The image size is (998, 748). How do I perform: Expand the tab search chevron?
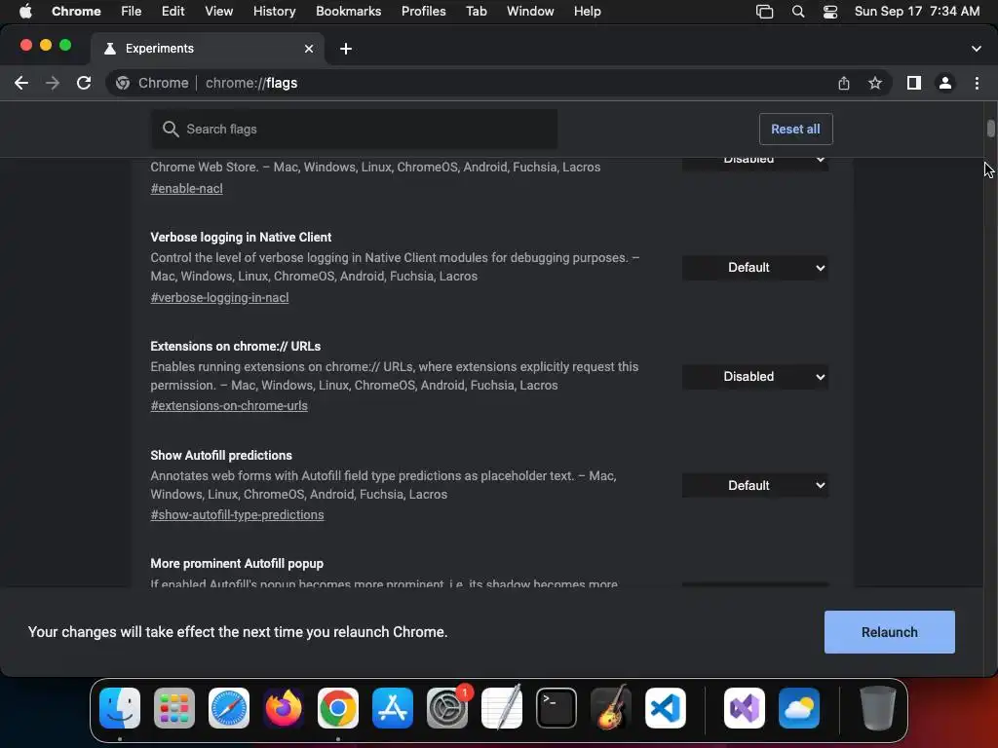pyautogui.click(x=977, y=49)
